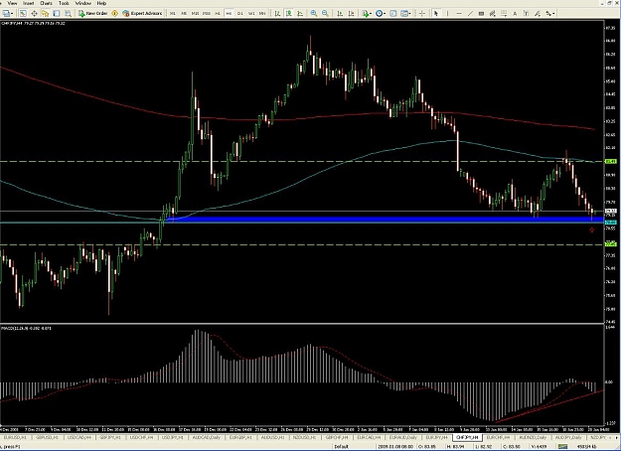Screen dimensions: 621x451
Task: Select the H4 timeframe button
Action: (229, 14)
